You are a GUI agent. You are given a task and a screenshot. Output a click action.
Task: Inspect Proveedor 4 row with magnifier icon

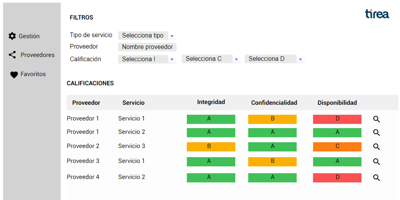click(377, 178)
